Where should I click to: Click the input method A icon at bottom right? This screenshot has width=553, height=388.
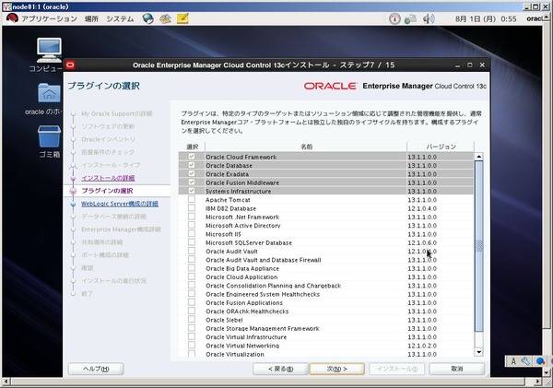pyautogui.click(x=513, y=361)
